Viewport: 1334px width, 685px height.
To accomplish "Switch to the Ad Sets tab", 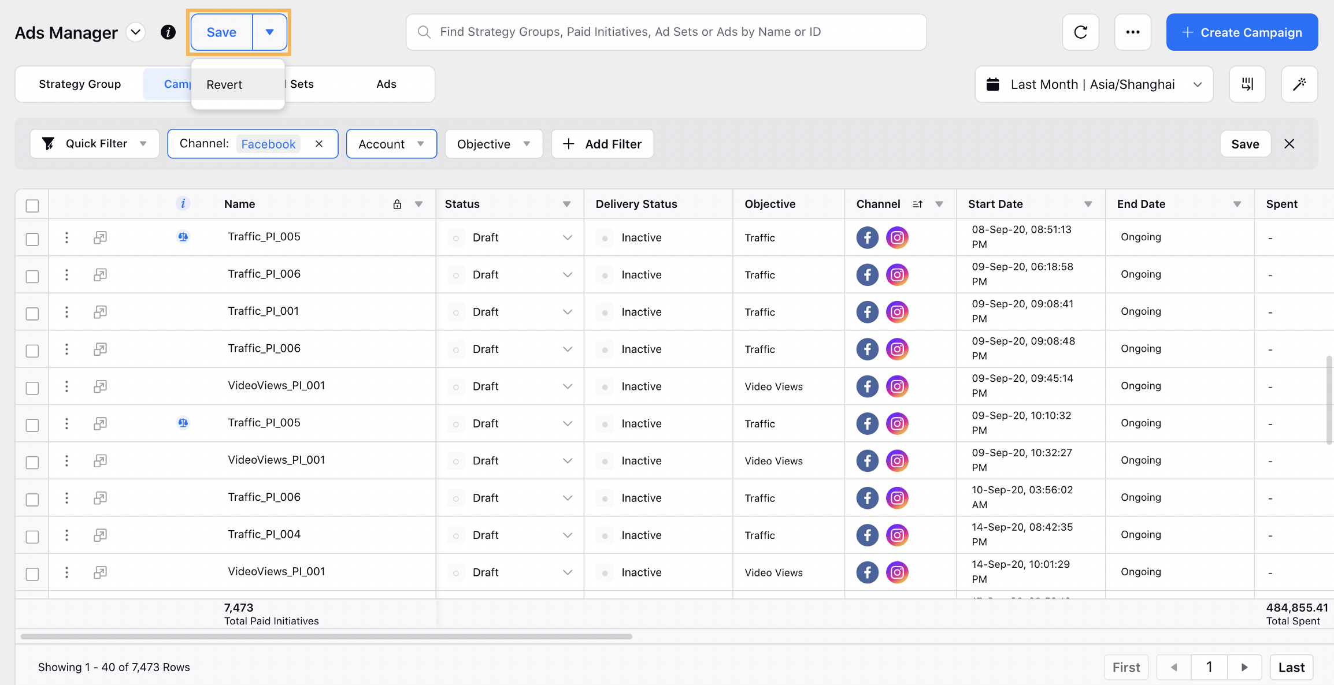I will (x=301, y=84).
